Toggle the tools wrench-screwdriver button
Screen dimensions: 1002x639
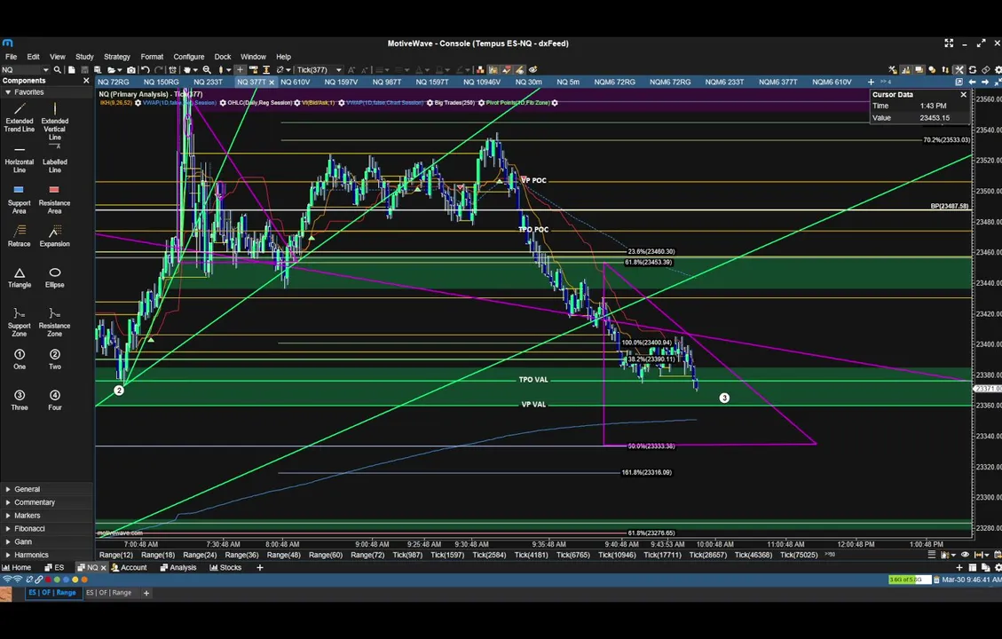pos(959,69)
